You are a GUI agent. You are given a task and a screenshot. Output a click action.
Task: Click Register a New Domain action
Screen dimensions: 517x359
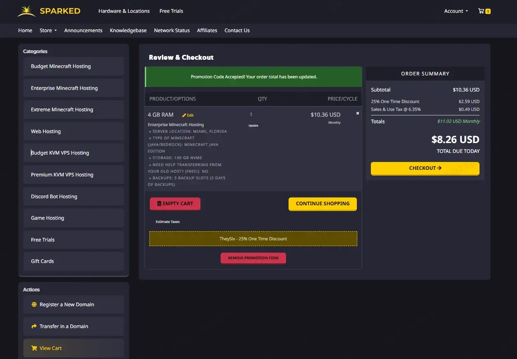coord(74,305)
